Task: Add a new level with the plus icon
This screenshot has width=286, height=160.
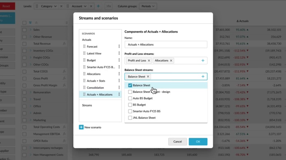Action: (x=98, y=6)
